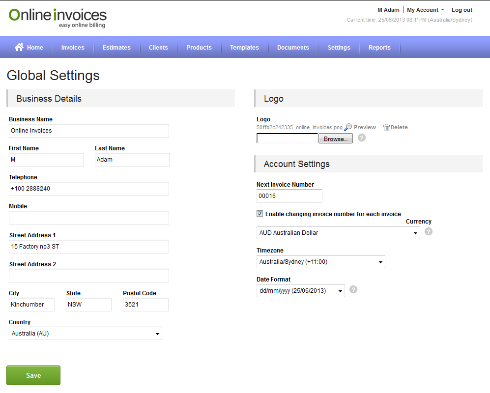
Task: Click the Log out link
Action: click(x=462, y=10)
